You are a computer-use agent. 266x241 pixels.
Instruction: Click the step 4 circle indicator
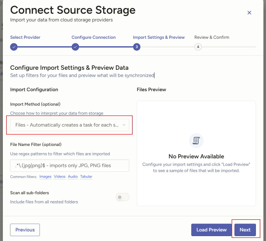click(x=198, y=47)
